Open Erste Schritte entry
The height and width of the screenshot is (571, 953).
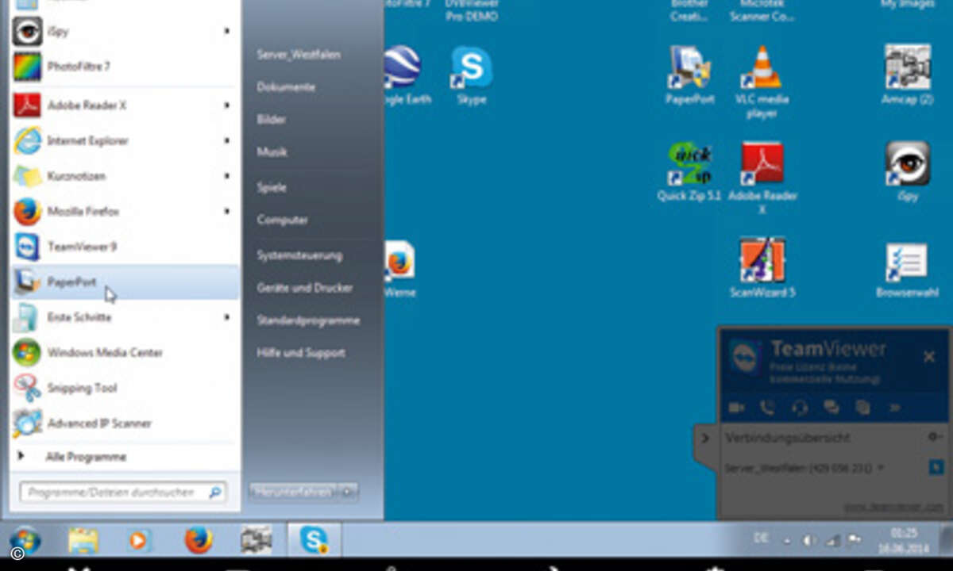tap(123, 317)
